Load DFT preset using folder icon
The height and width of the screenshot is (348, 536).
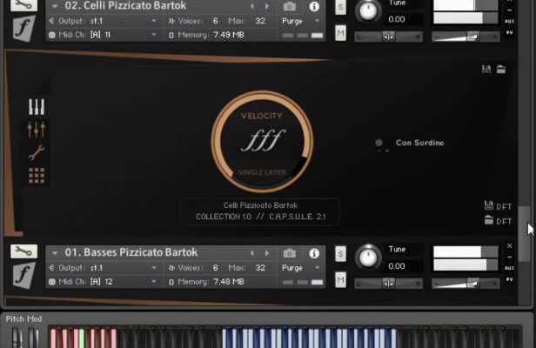point(489,221)
